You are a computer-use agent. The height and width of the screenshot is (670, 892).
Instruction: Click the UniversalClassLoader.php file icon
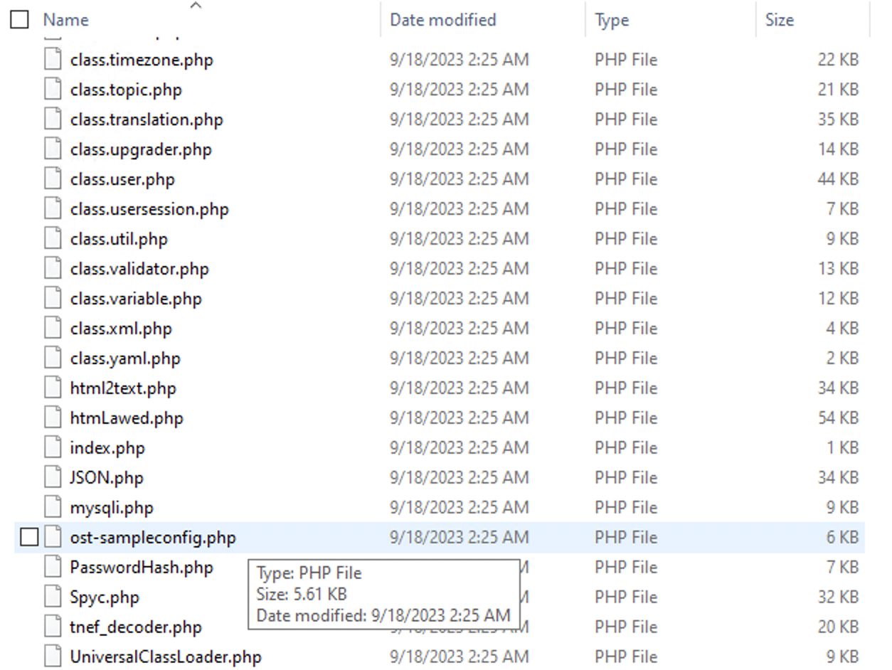click(x=53, y=657)
